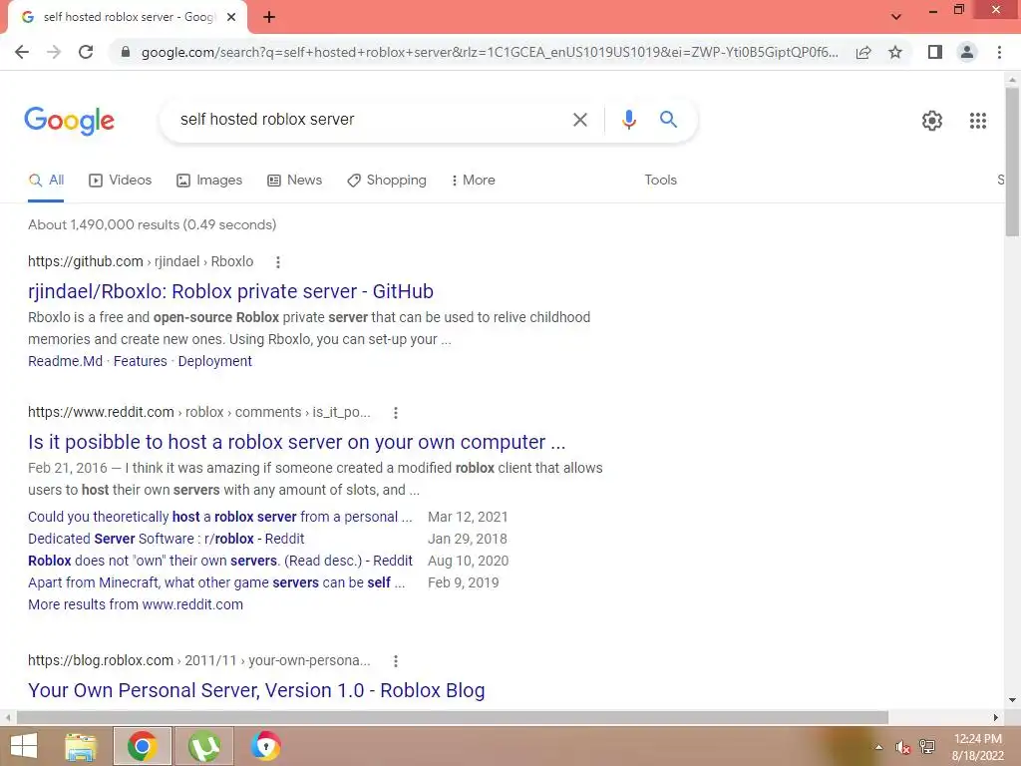
Task: Bookmark this page with the star icon
Action: click(895, 52)
